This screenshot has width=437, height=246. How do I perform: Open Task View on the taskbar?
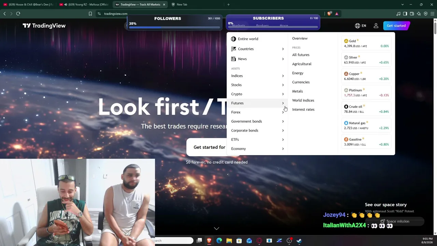click(199, 241)
